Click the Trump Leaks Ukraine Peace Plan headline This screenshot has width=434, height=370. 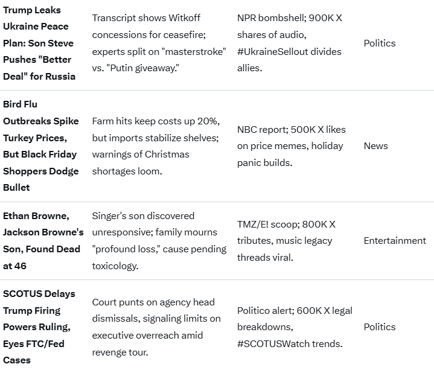38,43
